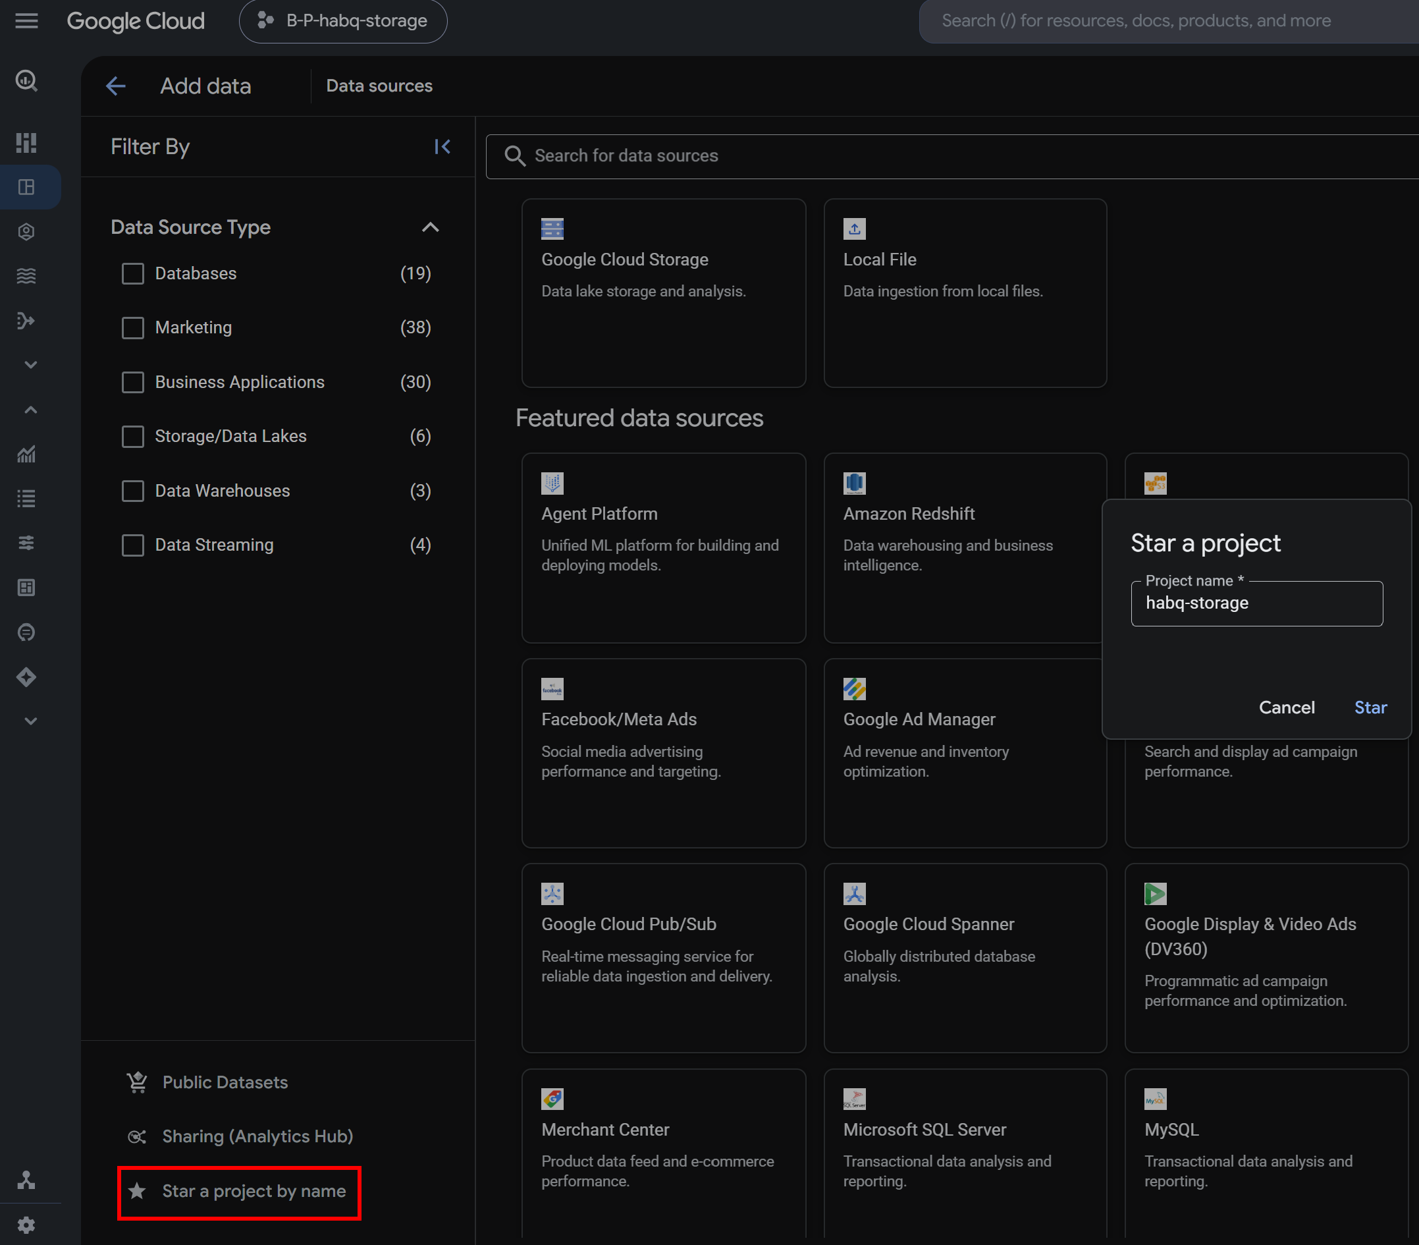
Task: Select the Data Warehouses checkbox
Action: click(x=132, y=491)
